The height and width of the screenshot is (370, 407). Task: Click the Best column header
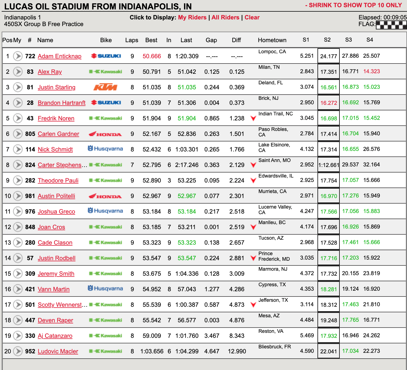click(x=151, y=40)
